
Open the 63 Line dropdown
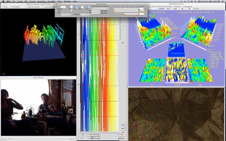pyautogui.click(x=7, y=7)
